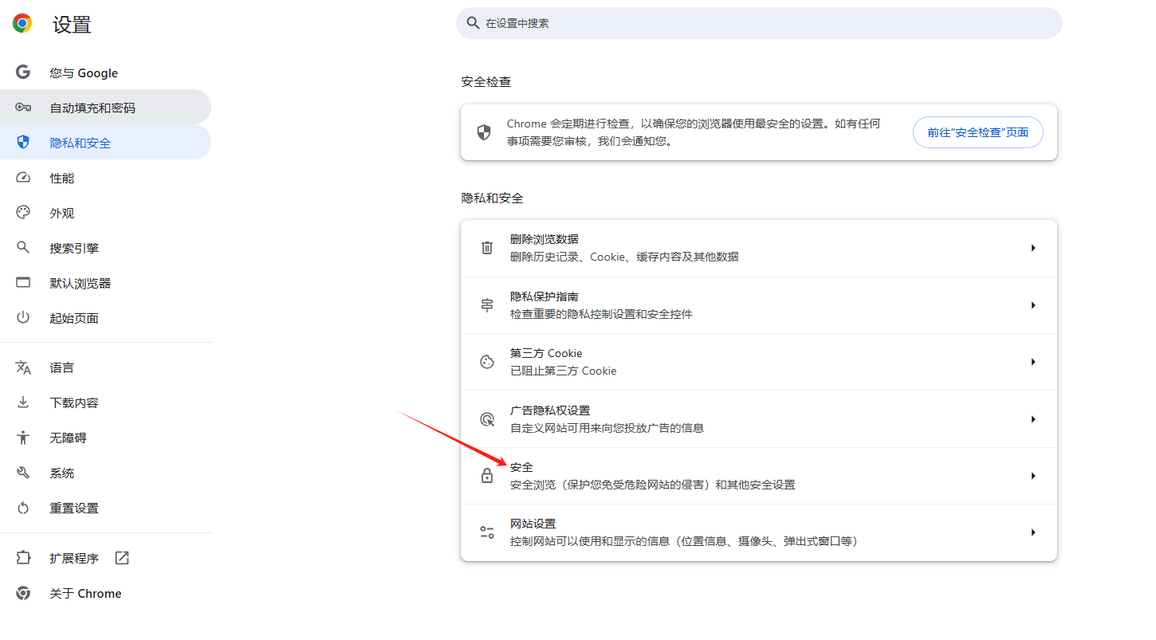Viewport: 1156px width, 640px height.
Task: Open the 隐私保护指南 row title
Action: click(545, 296)
